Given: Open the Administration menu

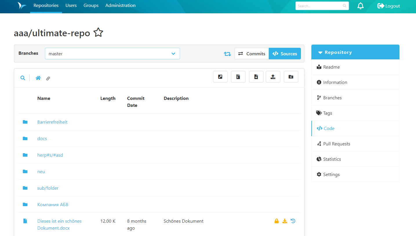Looking at the screenshot, I should (x=120, y=5).
